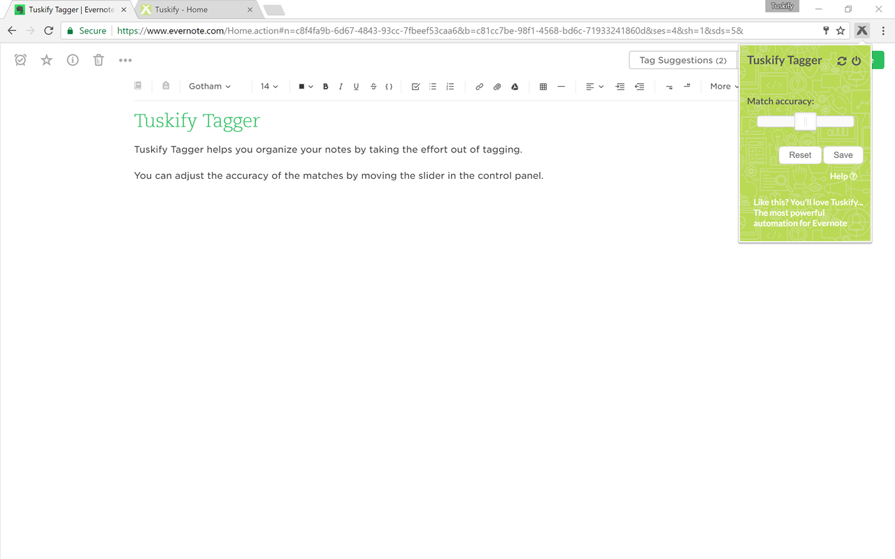Apply superscript formatting

(x=687, y=87)
